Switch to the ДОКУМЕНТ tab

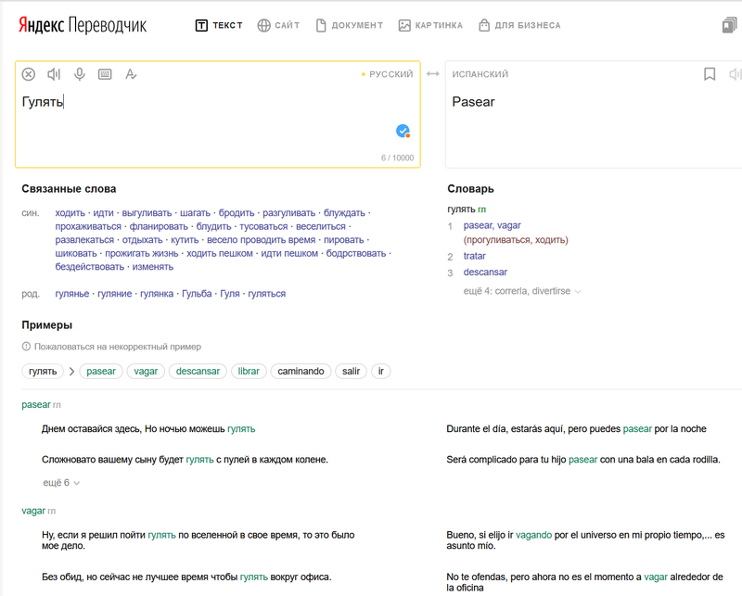[348, 25]
